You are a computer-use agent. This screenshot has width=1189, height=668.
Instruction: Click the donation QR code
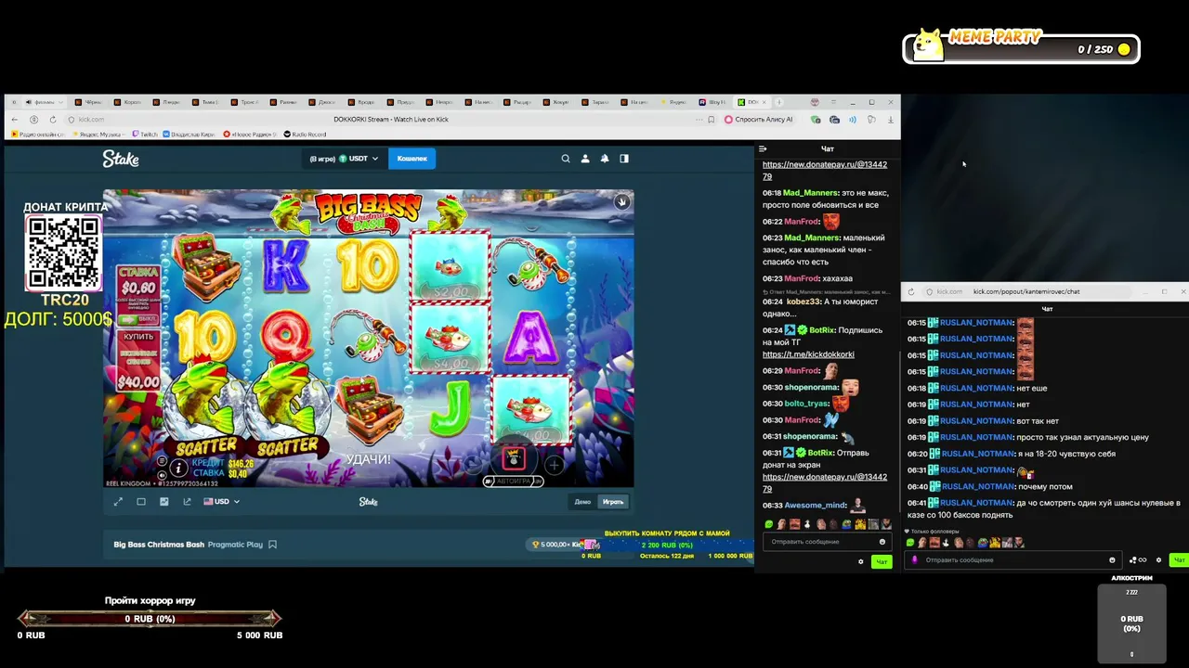click(x=63, y=252)
